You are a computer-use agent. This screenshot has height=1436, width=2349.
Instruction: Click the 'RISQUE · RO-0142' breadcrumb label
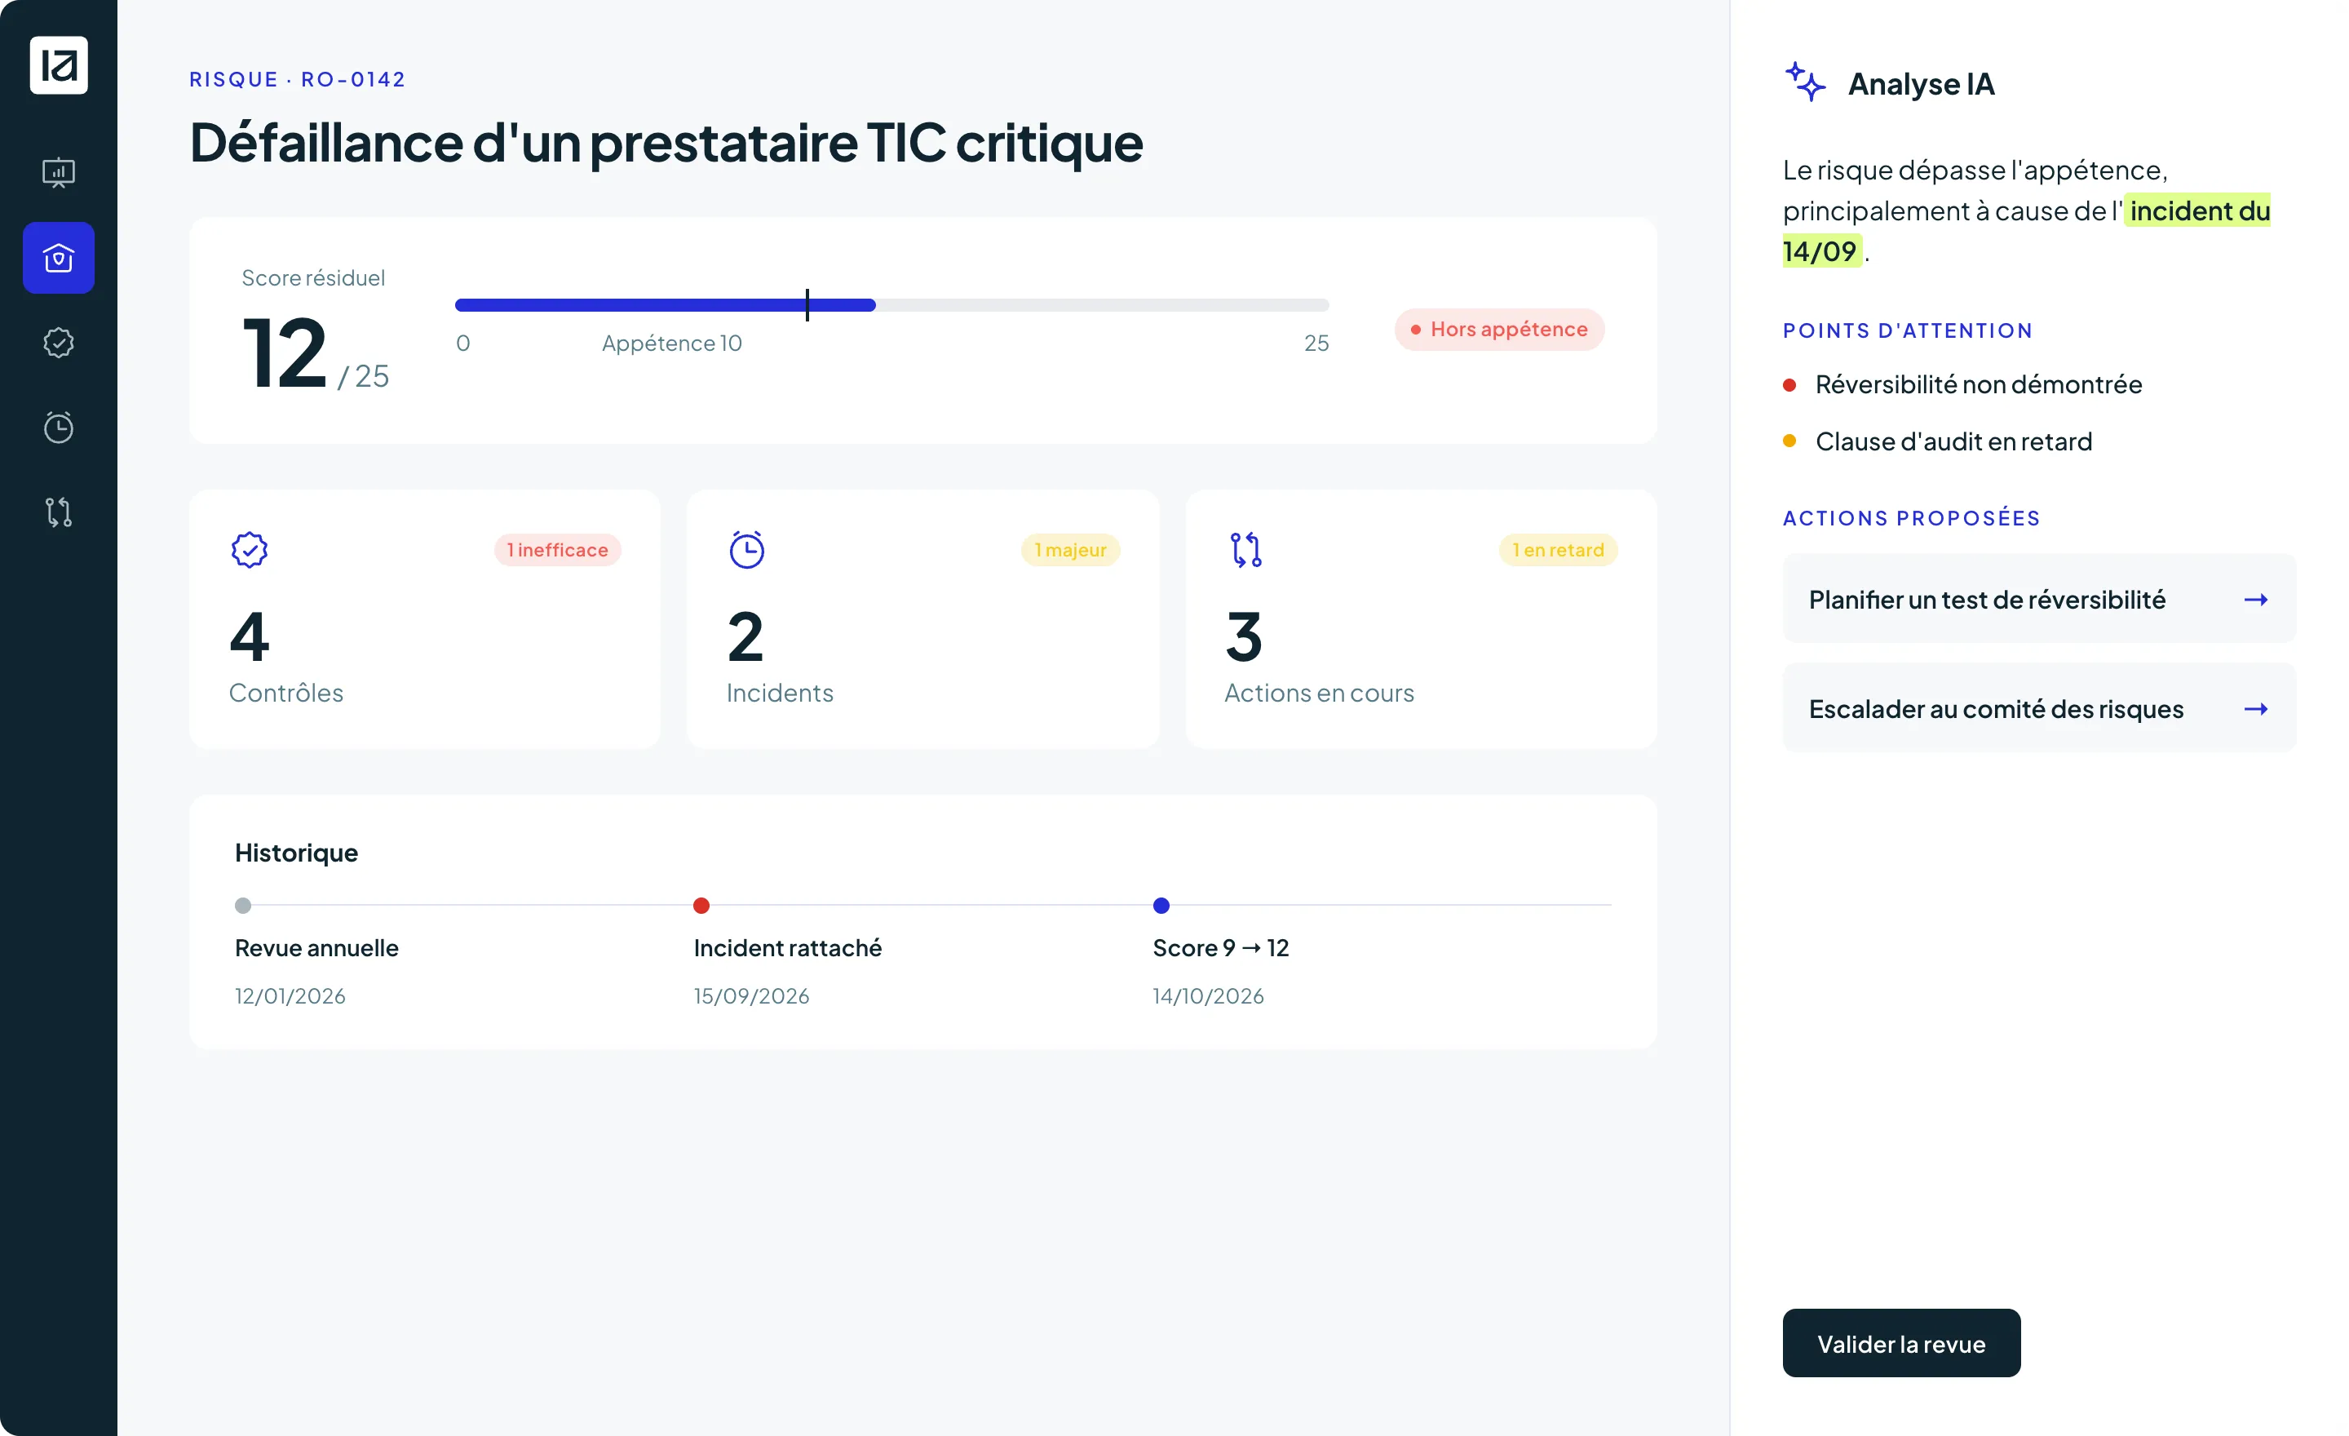coord(298,79)
